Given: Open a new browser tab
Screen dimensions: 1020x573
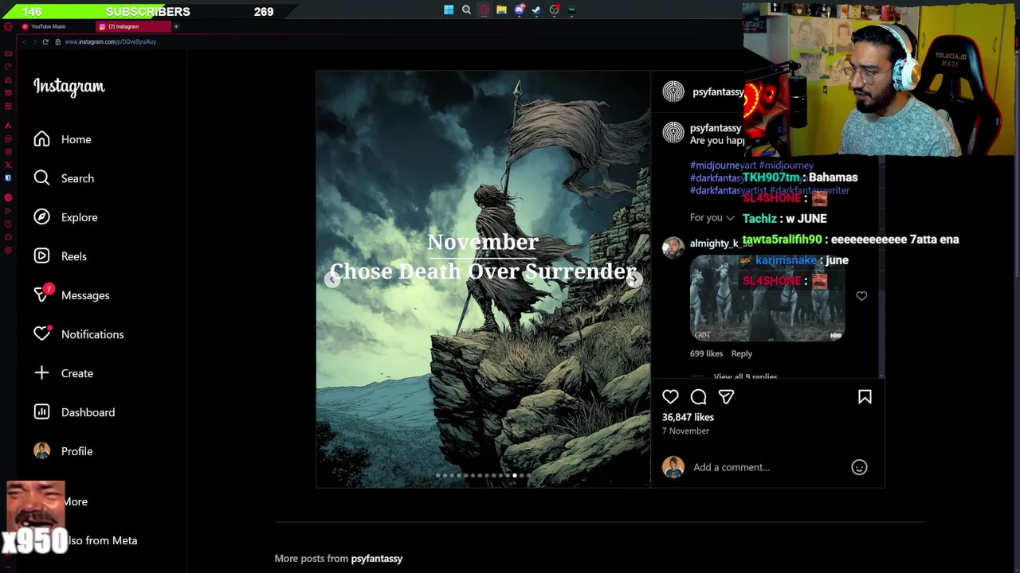Looking at the screenshot, I should tap(176, 26).
